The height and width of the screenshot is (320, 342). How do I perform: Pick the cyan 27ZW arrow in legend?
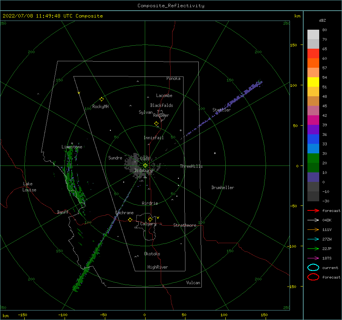tap(313, 239)
